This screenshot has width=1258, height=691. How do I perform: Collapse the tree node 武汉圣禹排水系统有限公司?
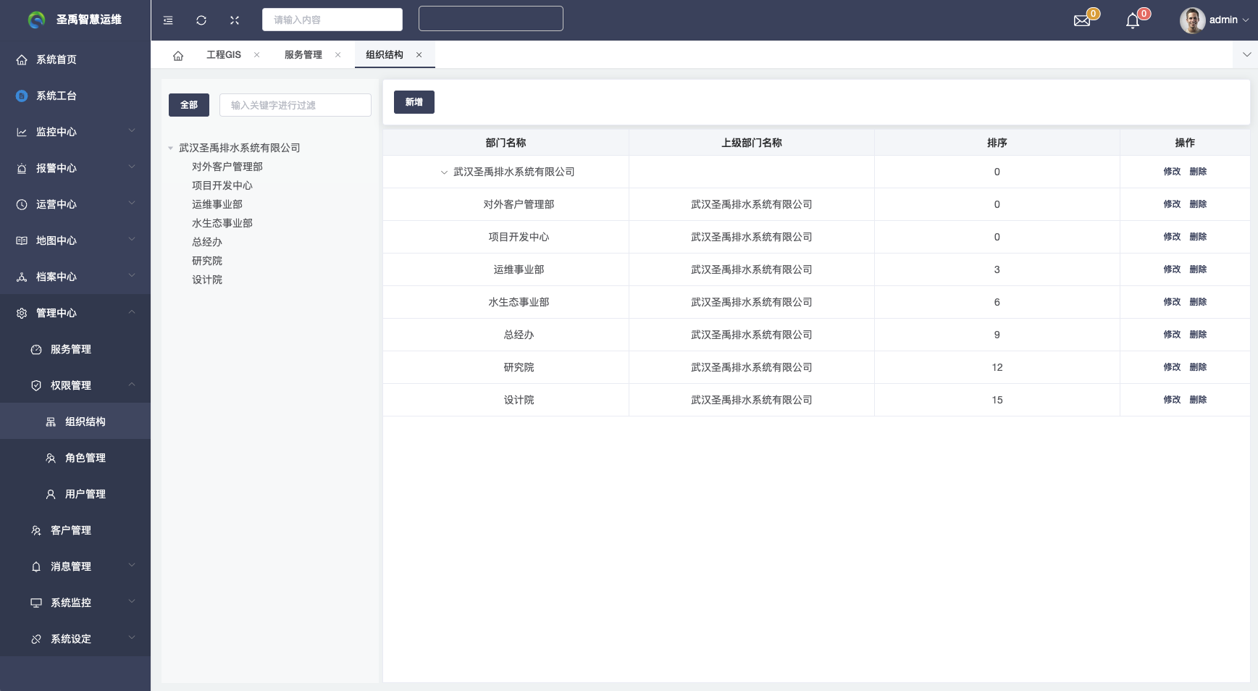tap(171, 148)
